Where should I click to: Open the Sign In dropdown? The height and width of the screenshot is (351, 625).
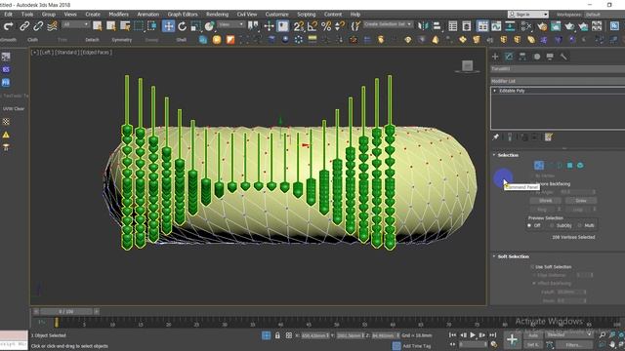point(528,15)
